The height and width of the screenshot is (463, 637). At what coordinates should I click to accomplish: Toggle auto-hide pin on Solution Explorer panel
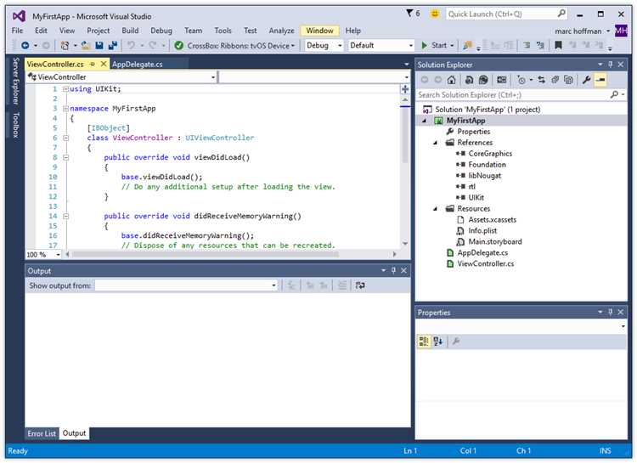(610, 65)
